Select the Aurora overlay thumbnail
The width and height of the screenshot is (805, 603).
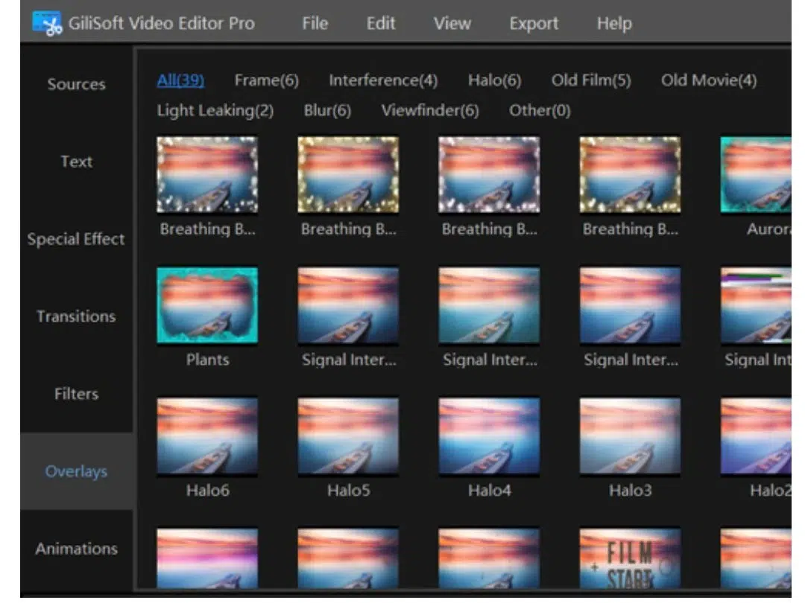coord(756,174)
